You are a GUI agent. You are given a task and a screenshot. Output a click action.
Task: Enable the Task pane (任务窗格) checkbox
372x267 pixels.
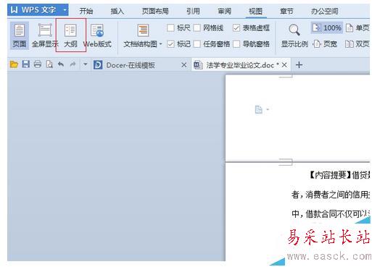click(197, 44)
